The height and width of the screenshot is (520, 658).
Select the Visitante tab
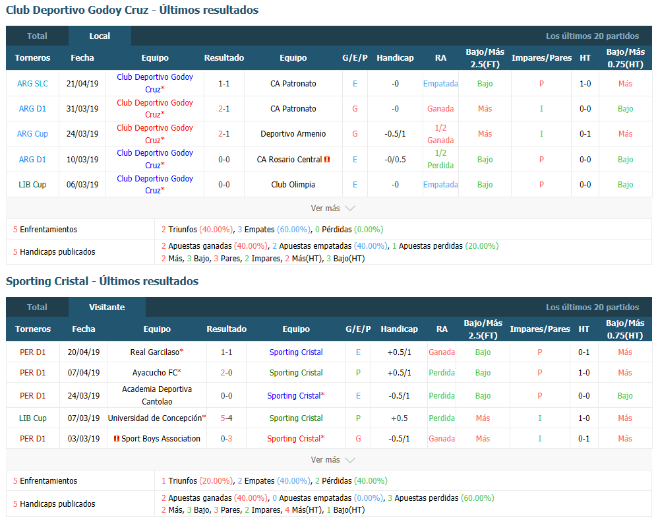point(107,307)
